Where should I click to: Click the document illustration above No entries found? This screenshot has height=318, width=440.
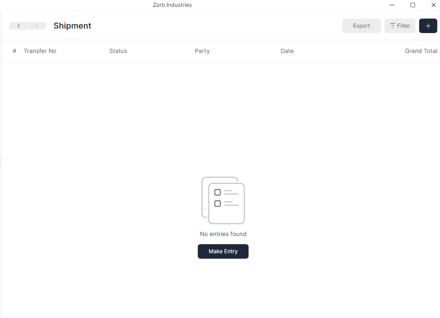pyautogui.click(x=223, y=200)
